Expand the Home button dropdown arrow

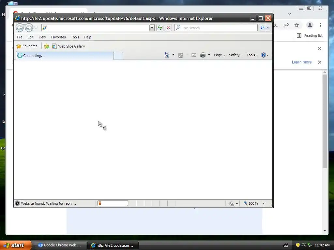coord(173,55)
